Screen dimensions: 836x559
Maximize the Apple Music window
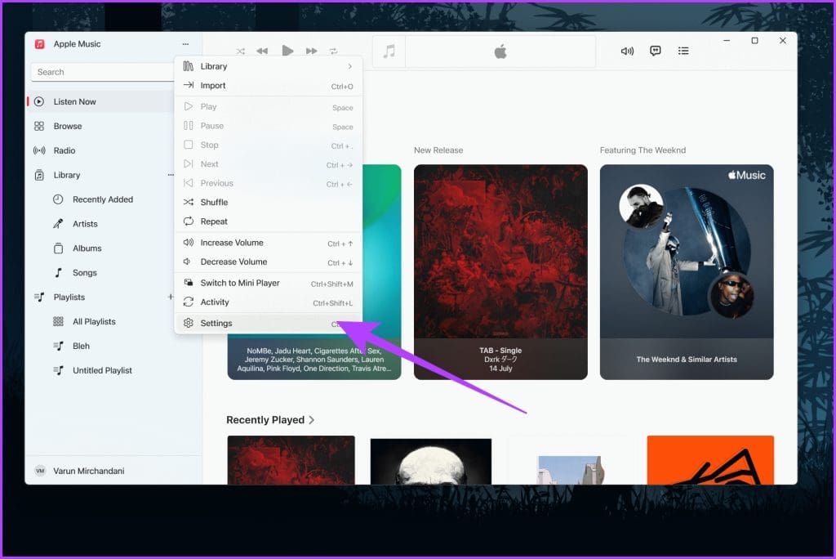coord(754,41)
